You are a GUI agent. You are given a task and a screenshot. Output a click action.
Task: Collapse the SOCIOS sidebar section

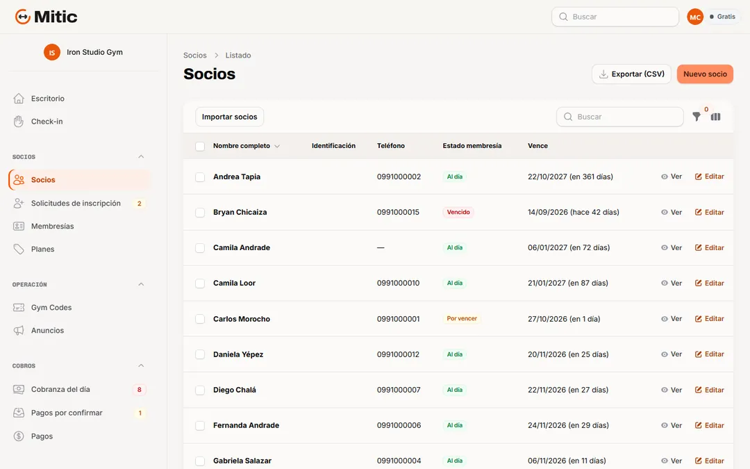(141, 156)
